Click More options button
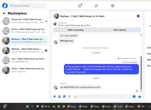The height and width of the screenshot is (110, 151). [120, 30]
